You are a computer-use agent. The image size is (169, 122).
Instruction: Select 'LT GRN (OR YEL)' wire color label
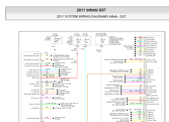tap(51, 103)
